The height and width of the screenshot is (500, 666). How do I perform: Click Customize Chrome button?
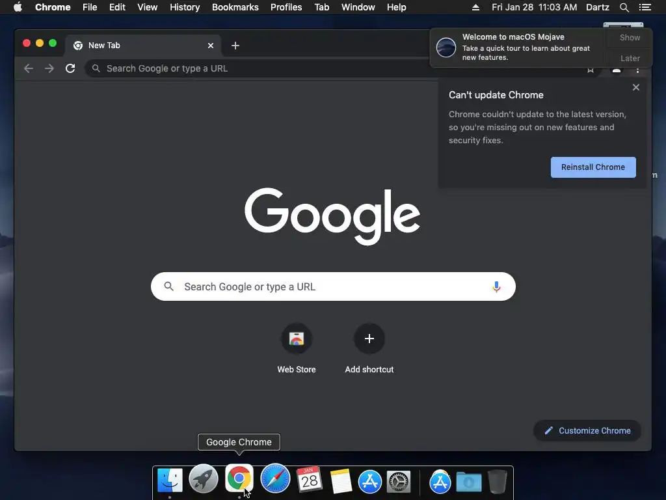coord(587,431)
